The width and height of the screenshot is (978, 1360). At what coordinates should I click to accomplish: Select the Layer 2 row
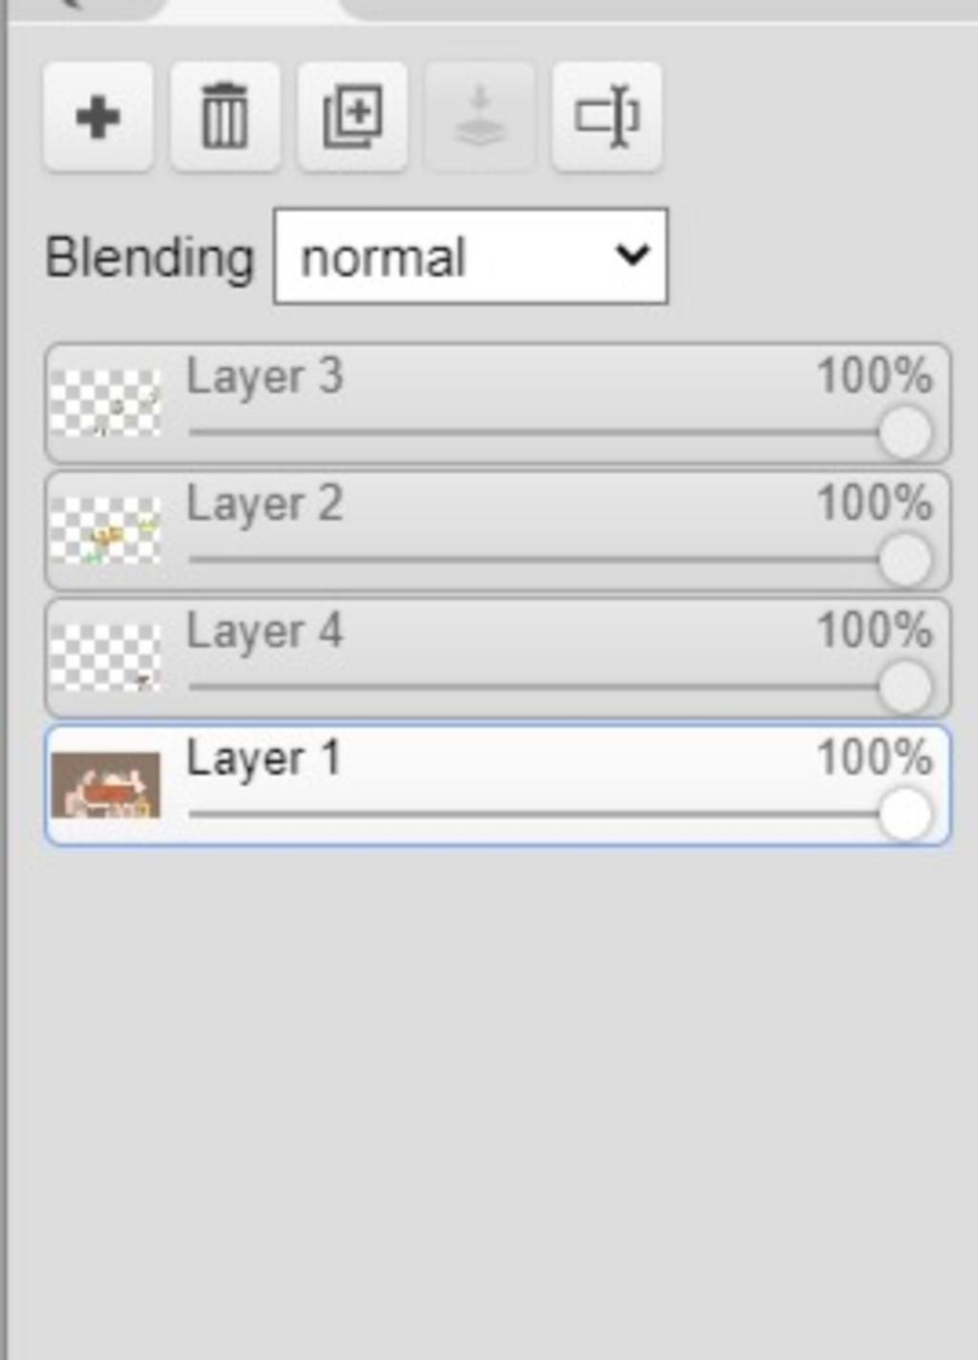tap(498, 530)
